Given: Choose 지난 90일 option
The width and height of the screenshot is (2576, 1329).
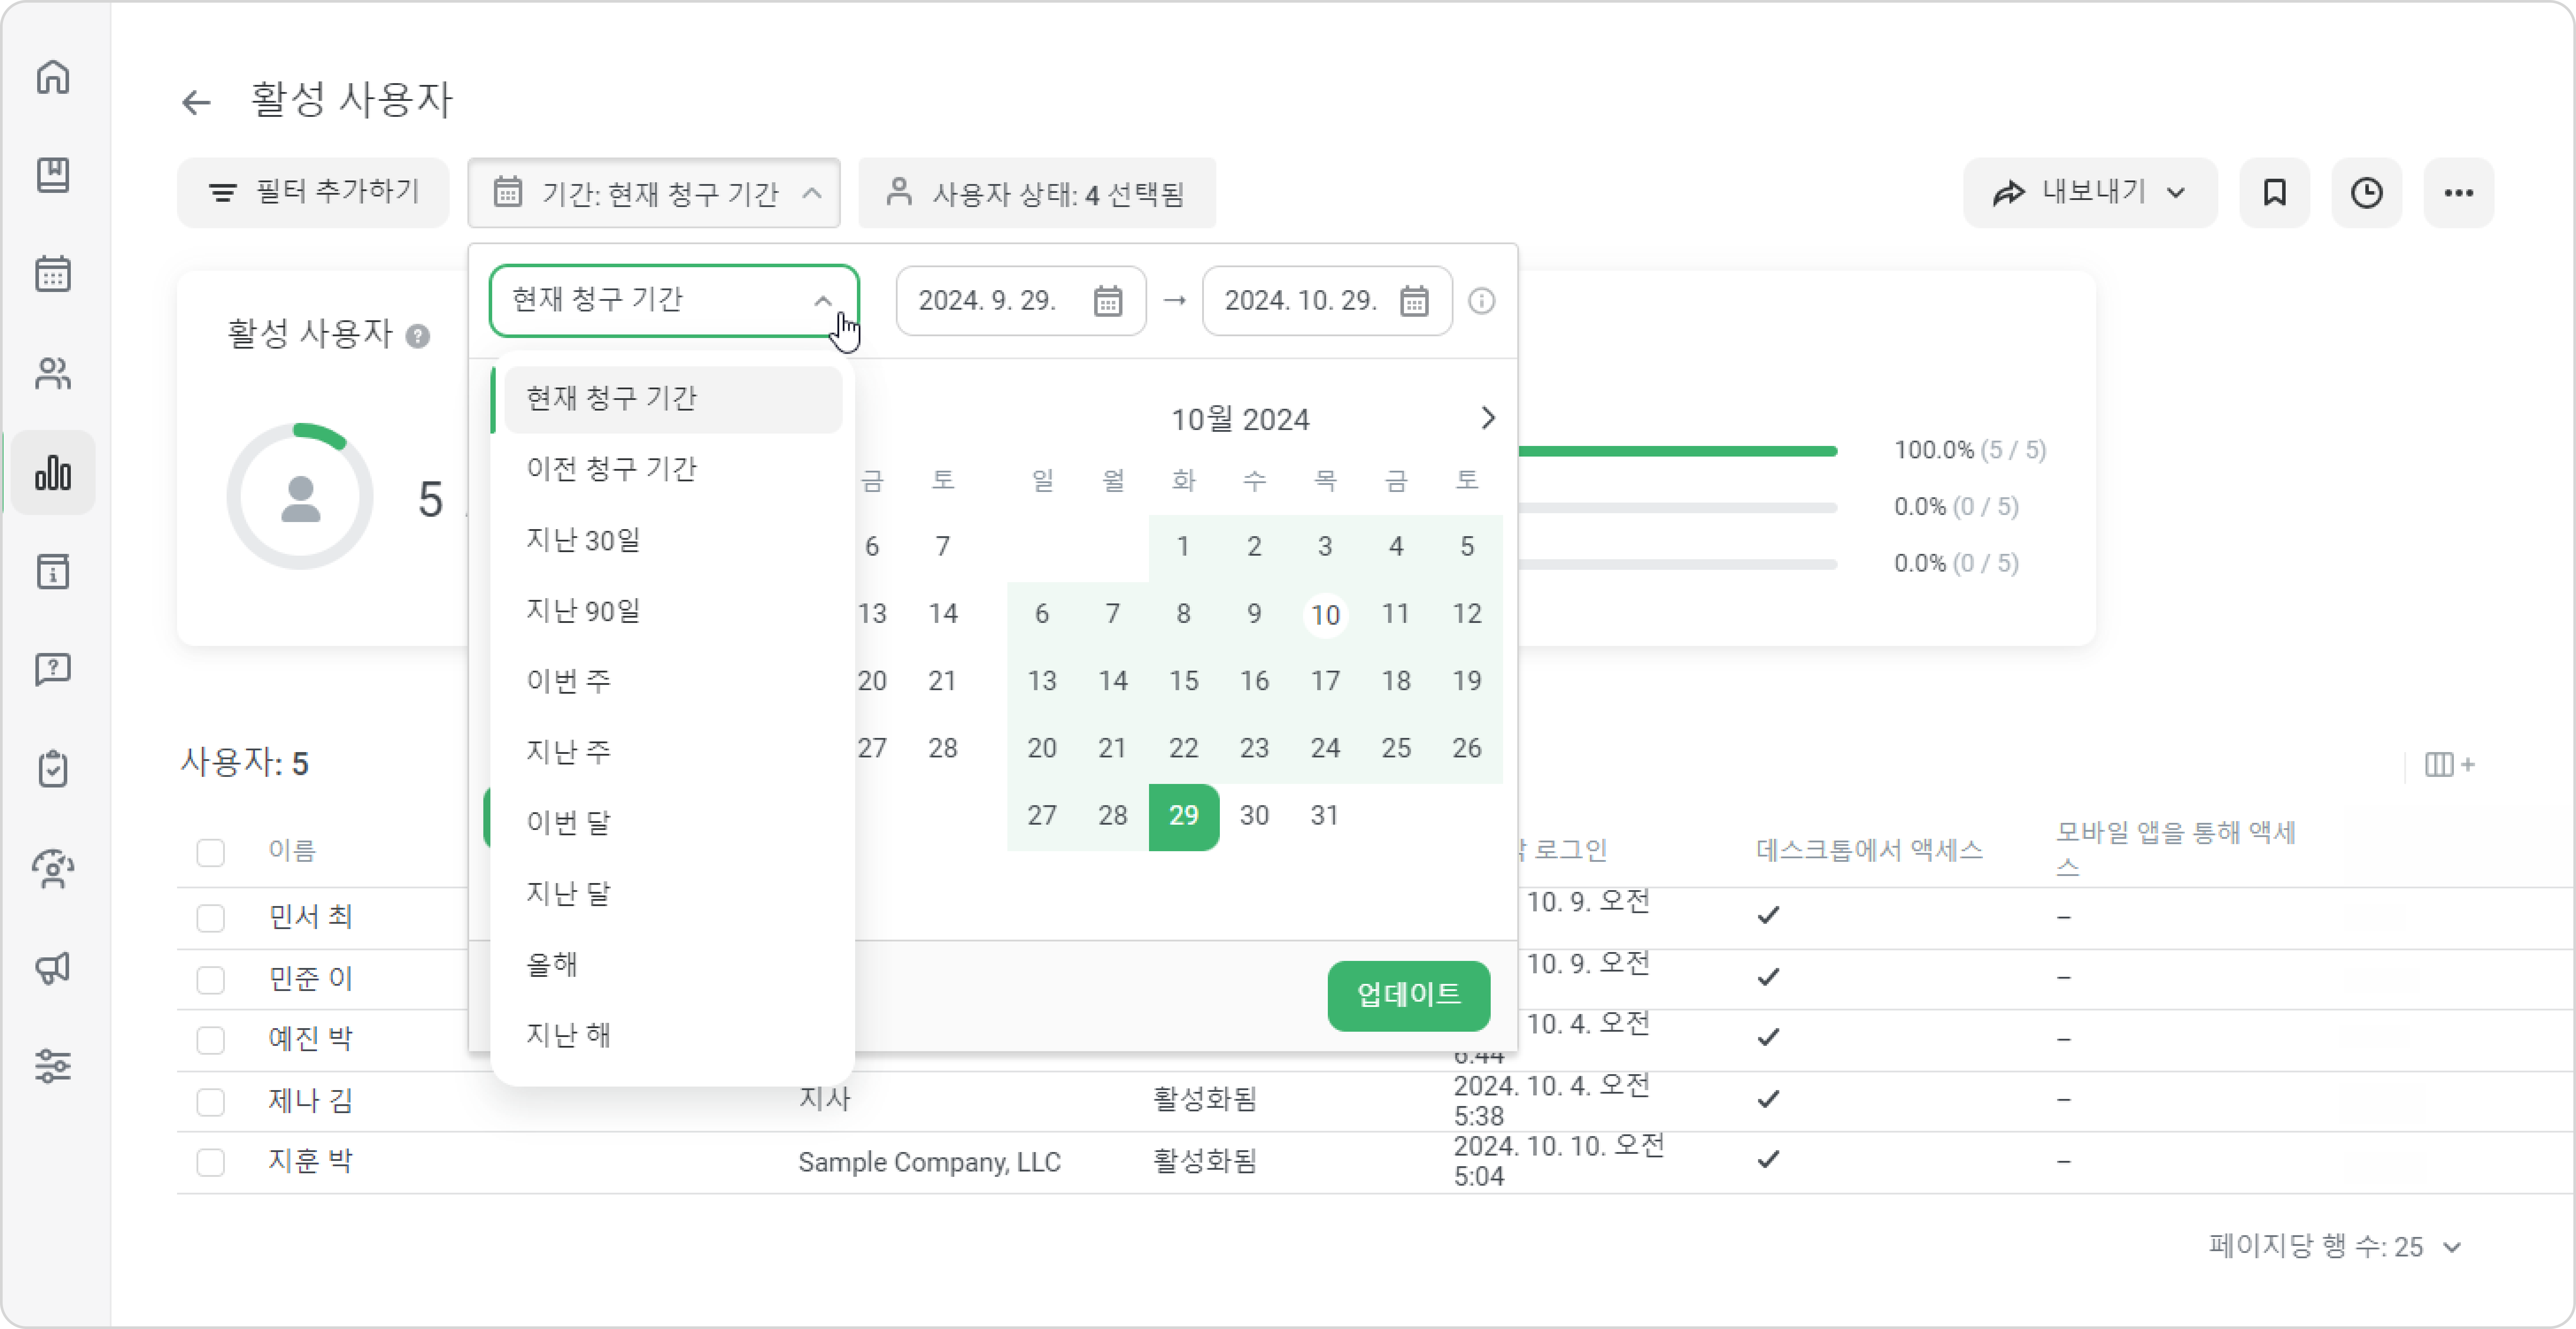Looking at the screenshot, I should pyautogui.click(x=673, y=611).
